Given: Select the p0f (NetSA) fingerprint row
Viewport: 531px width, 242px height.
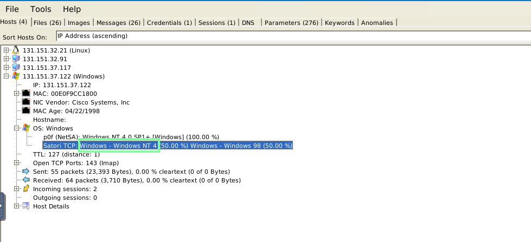Looking at the screenshot, I should (131, 137).
